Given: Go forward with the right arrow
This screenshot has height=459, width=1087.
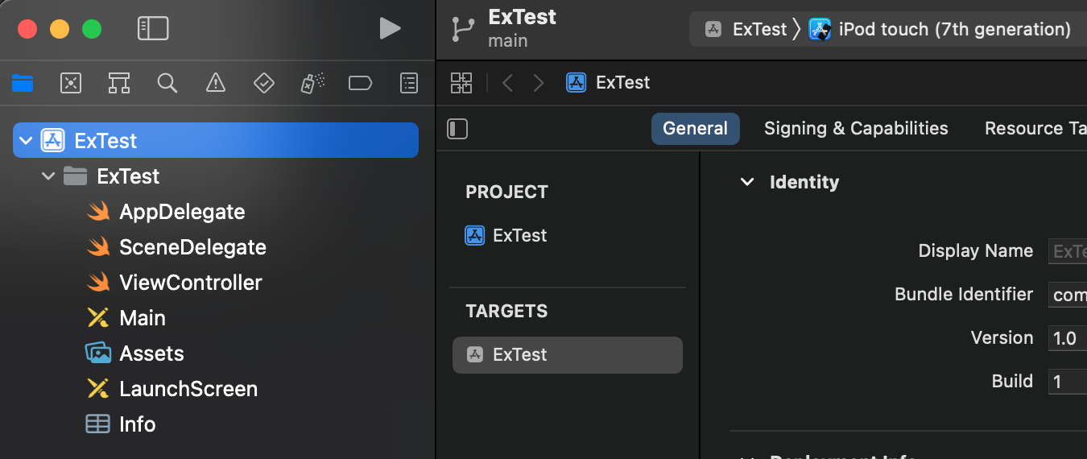Looking at the screenshot, I should [x=539, y=82].
